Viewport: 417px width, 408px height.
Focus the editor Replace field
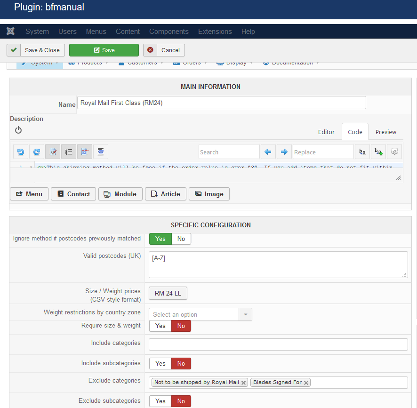point(323,152)
